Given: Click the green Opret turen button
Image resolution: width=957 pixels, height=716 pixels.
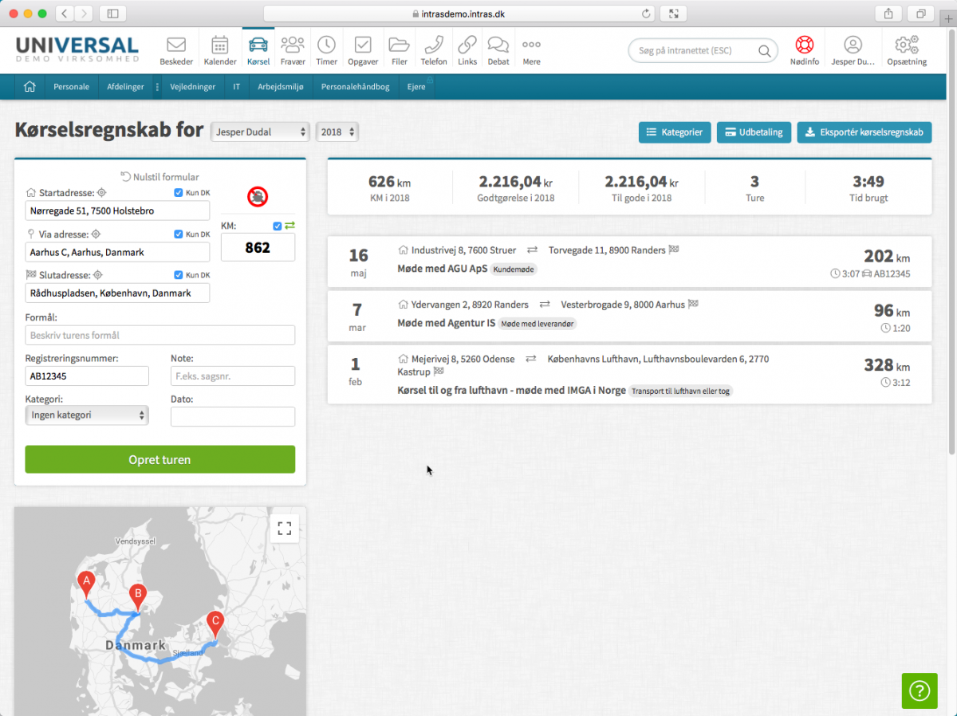Looking at the screenshot, I should pos(159,459).
